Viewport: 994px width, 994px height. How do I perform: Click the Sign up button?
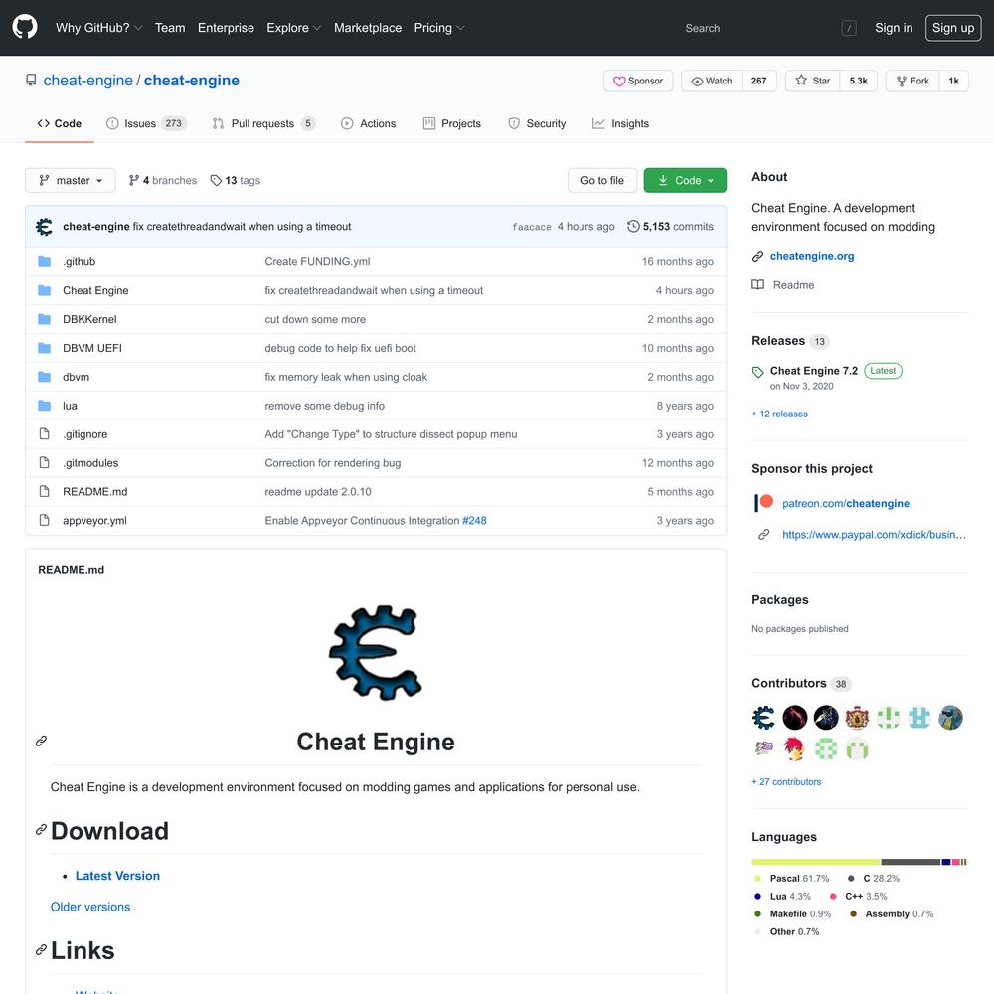[x=953, y=28]
